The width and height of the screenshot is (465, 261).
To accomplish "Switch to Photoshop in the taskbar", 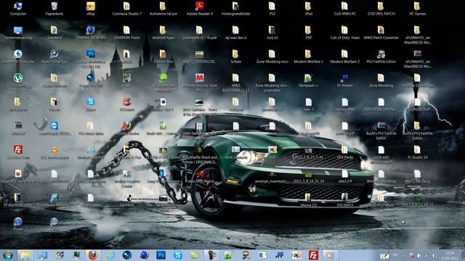I will click(x=161, y=255).
